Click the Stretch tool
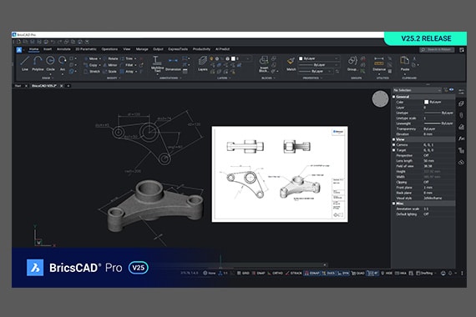The height and width of the screenshot is (317, 476). 92,71
